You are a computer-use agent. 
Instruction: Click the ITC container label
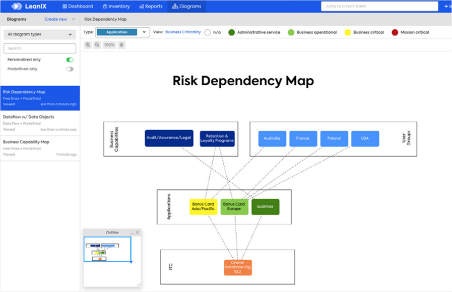pos(170,267)
